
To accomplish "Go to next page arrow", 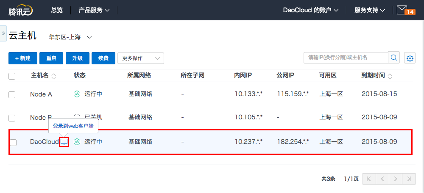I will point(395,179).
